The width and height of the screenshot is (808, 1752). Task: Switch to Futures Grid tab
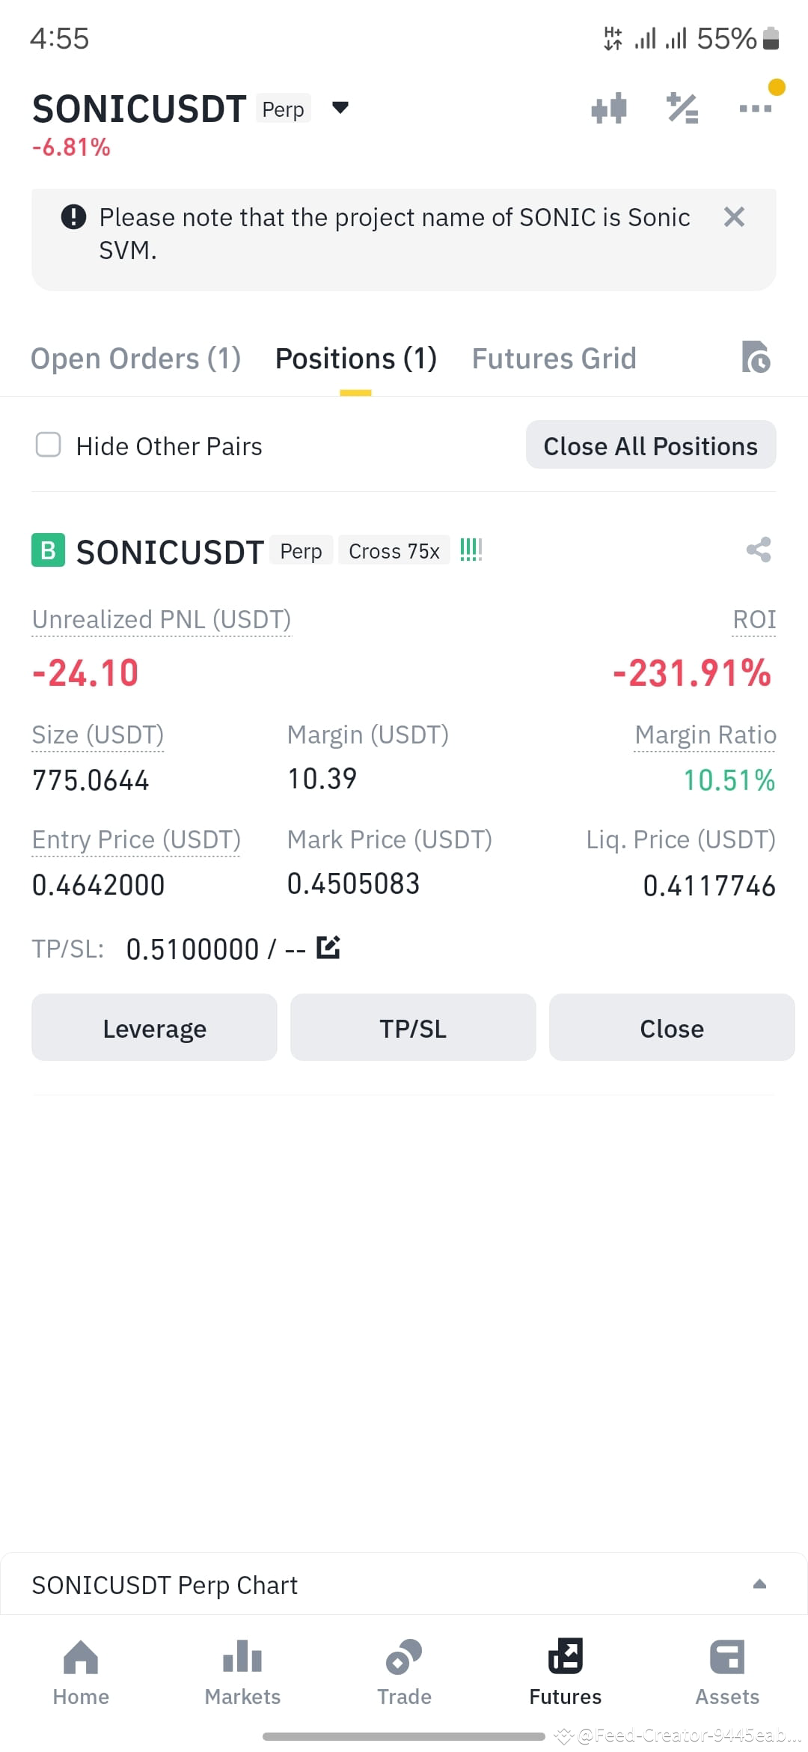click(554, 359)
